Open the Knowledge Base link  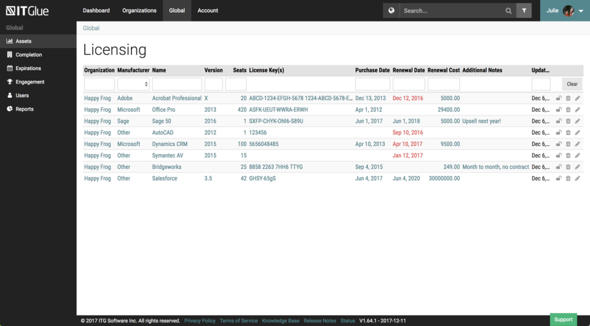[x=281, y=320]
